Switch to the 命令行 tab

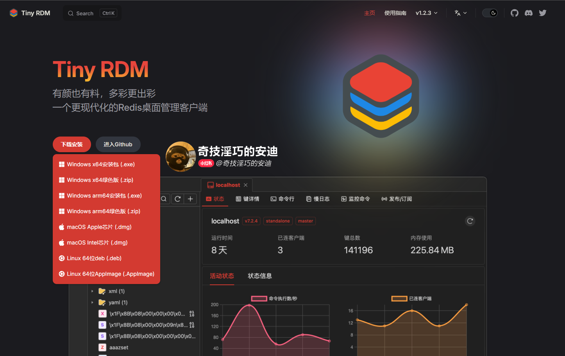282,199
